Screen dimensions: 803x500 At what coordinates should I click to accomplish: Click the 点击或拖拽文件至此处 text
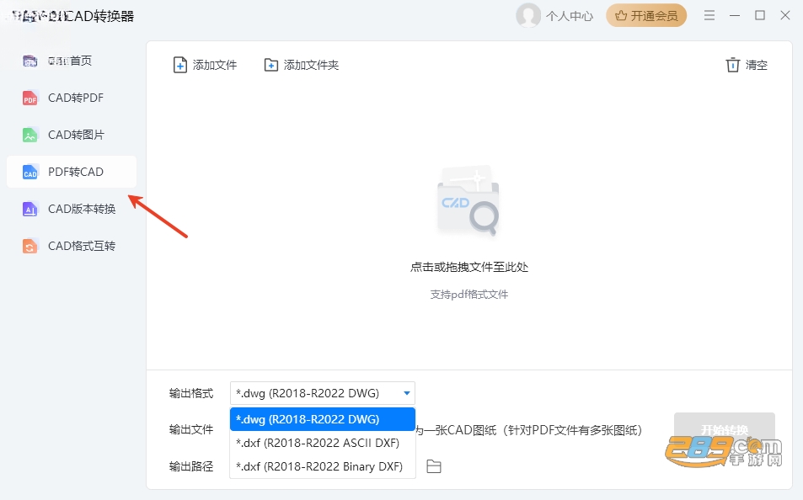[469, 267]
